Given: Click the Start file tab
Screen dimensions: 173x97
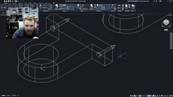Looking at the screenshot, I should tap(4, 13).
